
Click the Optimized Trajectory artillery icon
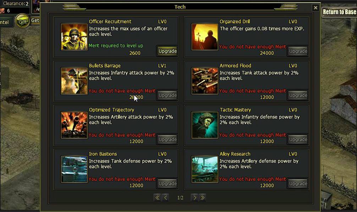74,125
